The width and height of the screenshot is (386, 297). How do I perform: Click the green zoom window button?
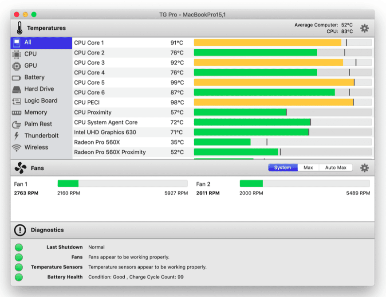point(34,15)
